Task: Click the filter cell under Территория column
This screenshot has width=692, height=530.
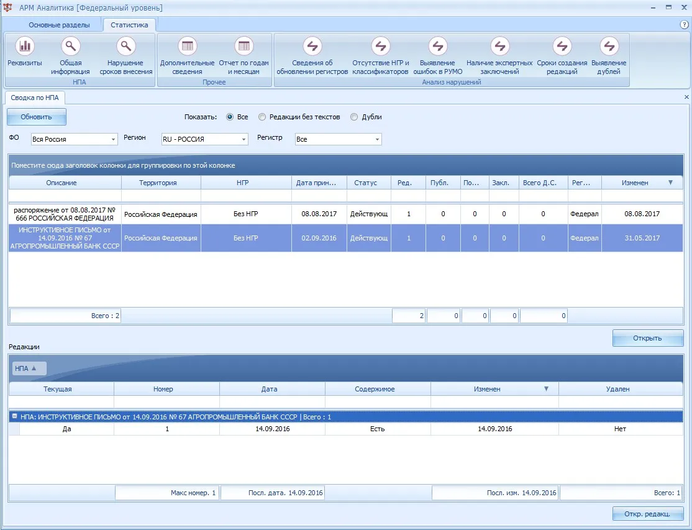Action: pos(161,196)
